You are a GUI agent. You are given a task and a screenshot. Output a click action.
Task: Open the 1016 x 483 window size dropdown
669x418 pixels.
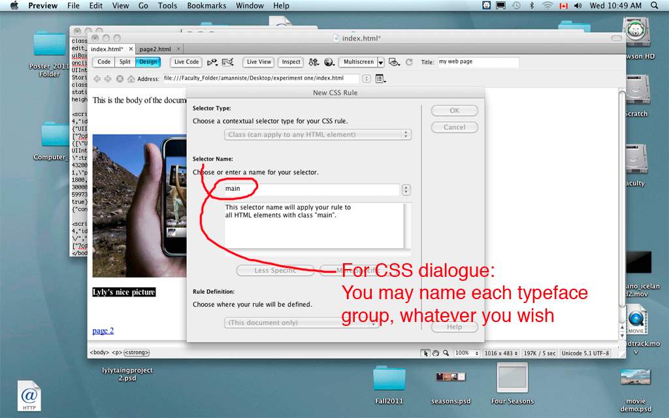[501, 353]
